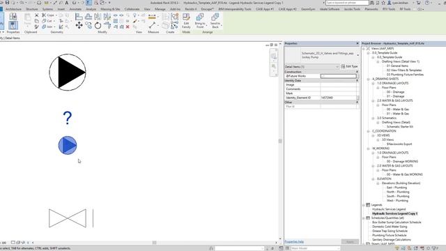The image size is (446, 251).
Task: Click the search keyword input box
Action: pos(347,3)
